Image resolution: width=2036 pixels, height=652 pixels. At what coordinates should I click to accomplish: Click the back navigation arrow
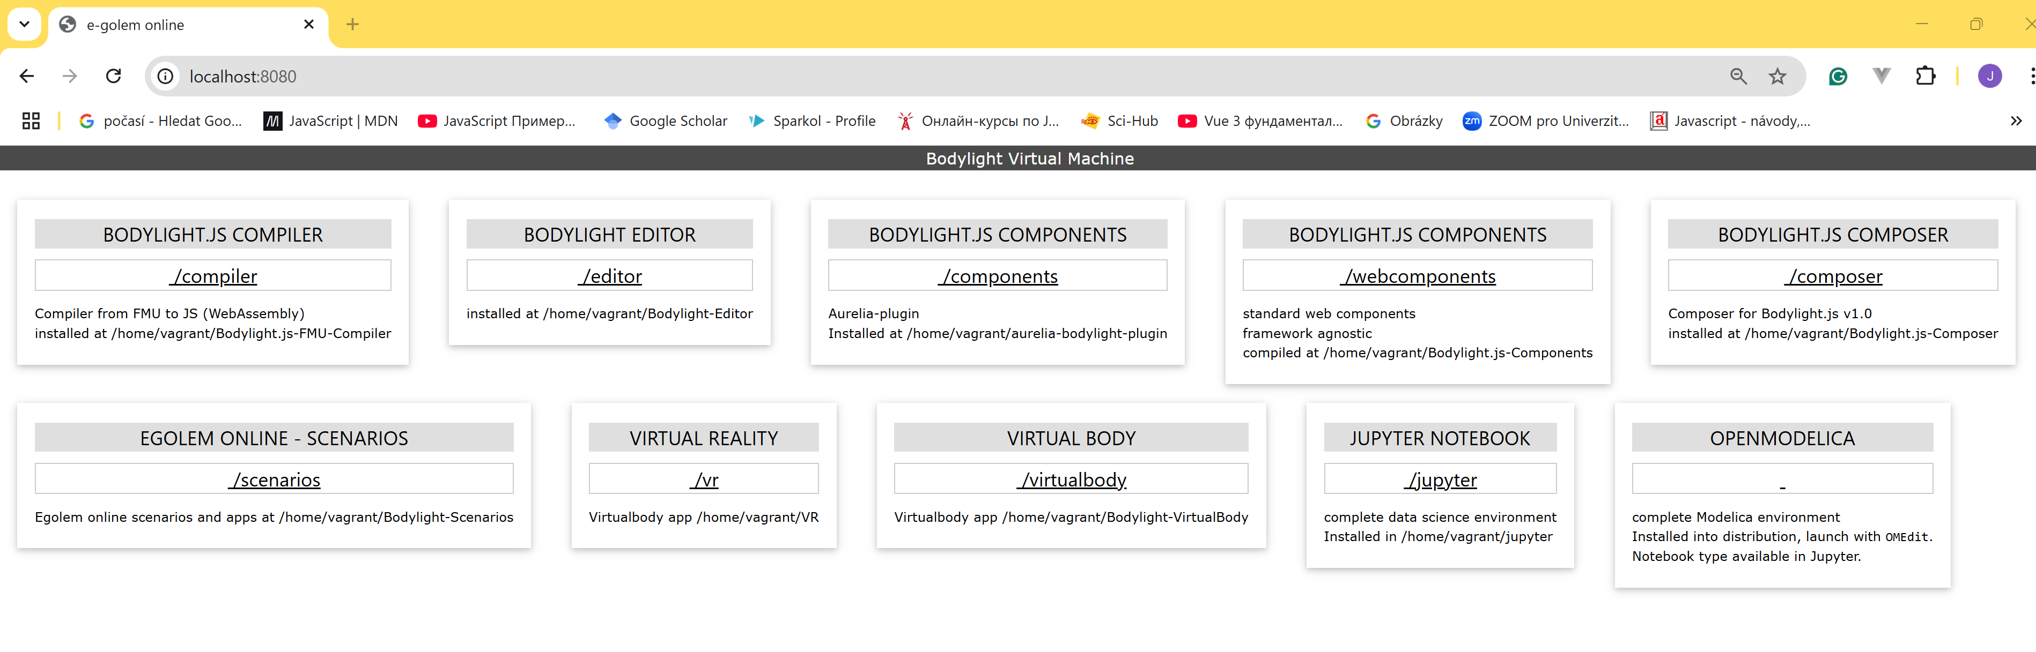pos(27,76)
